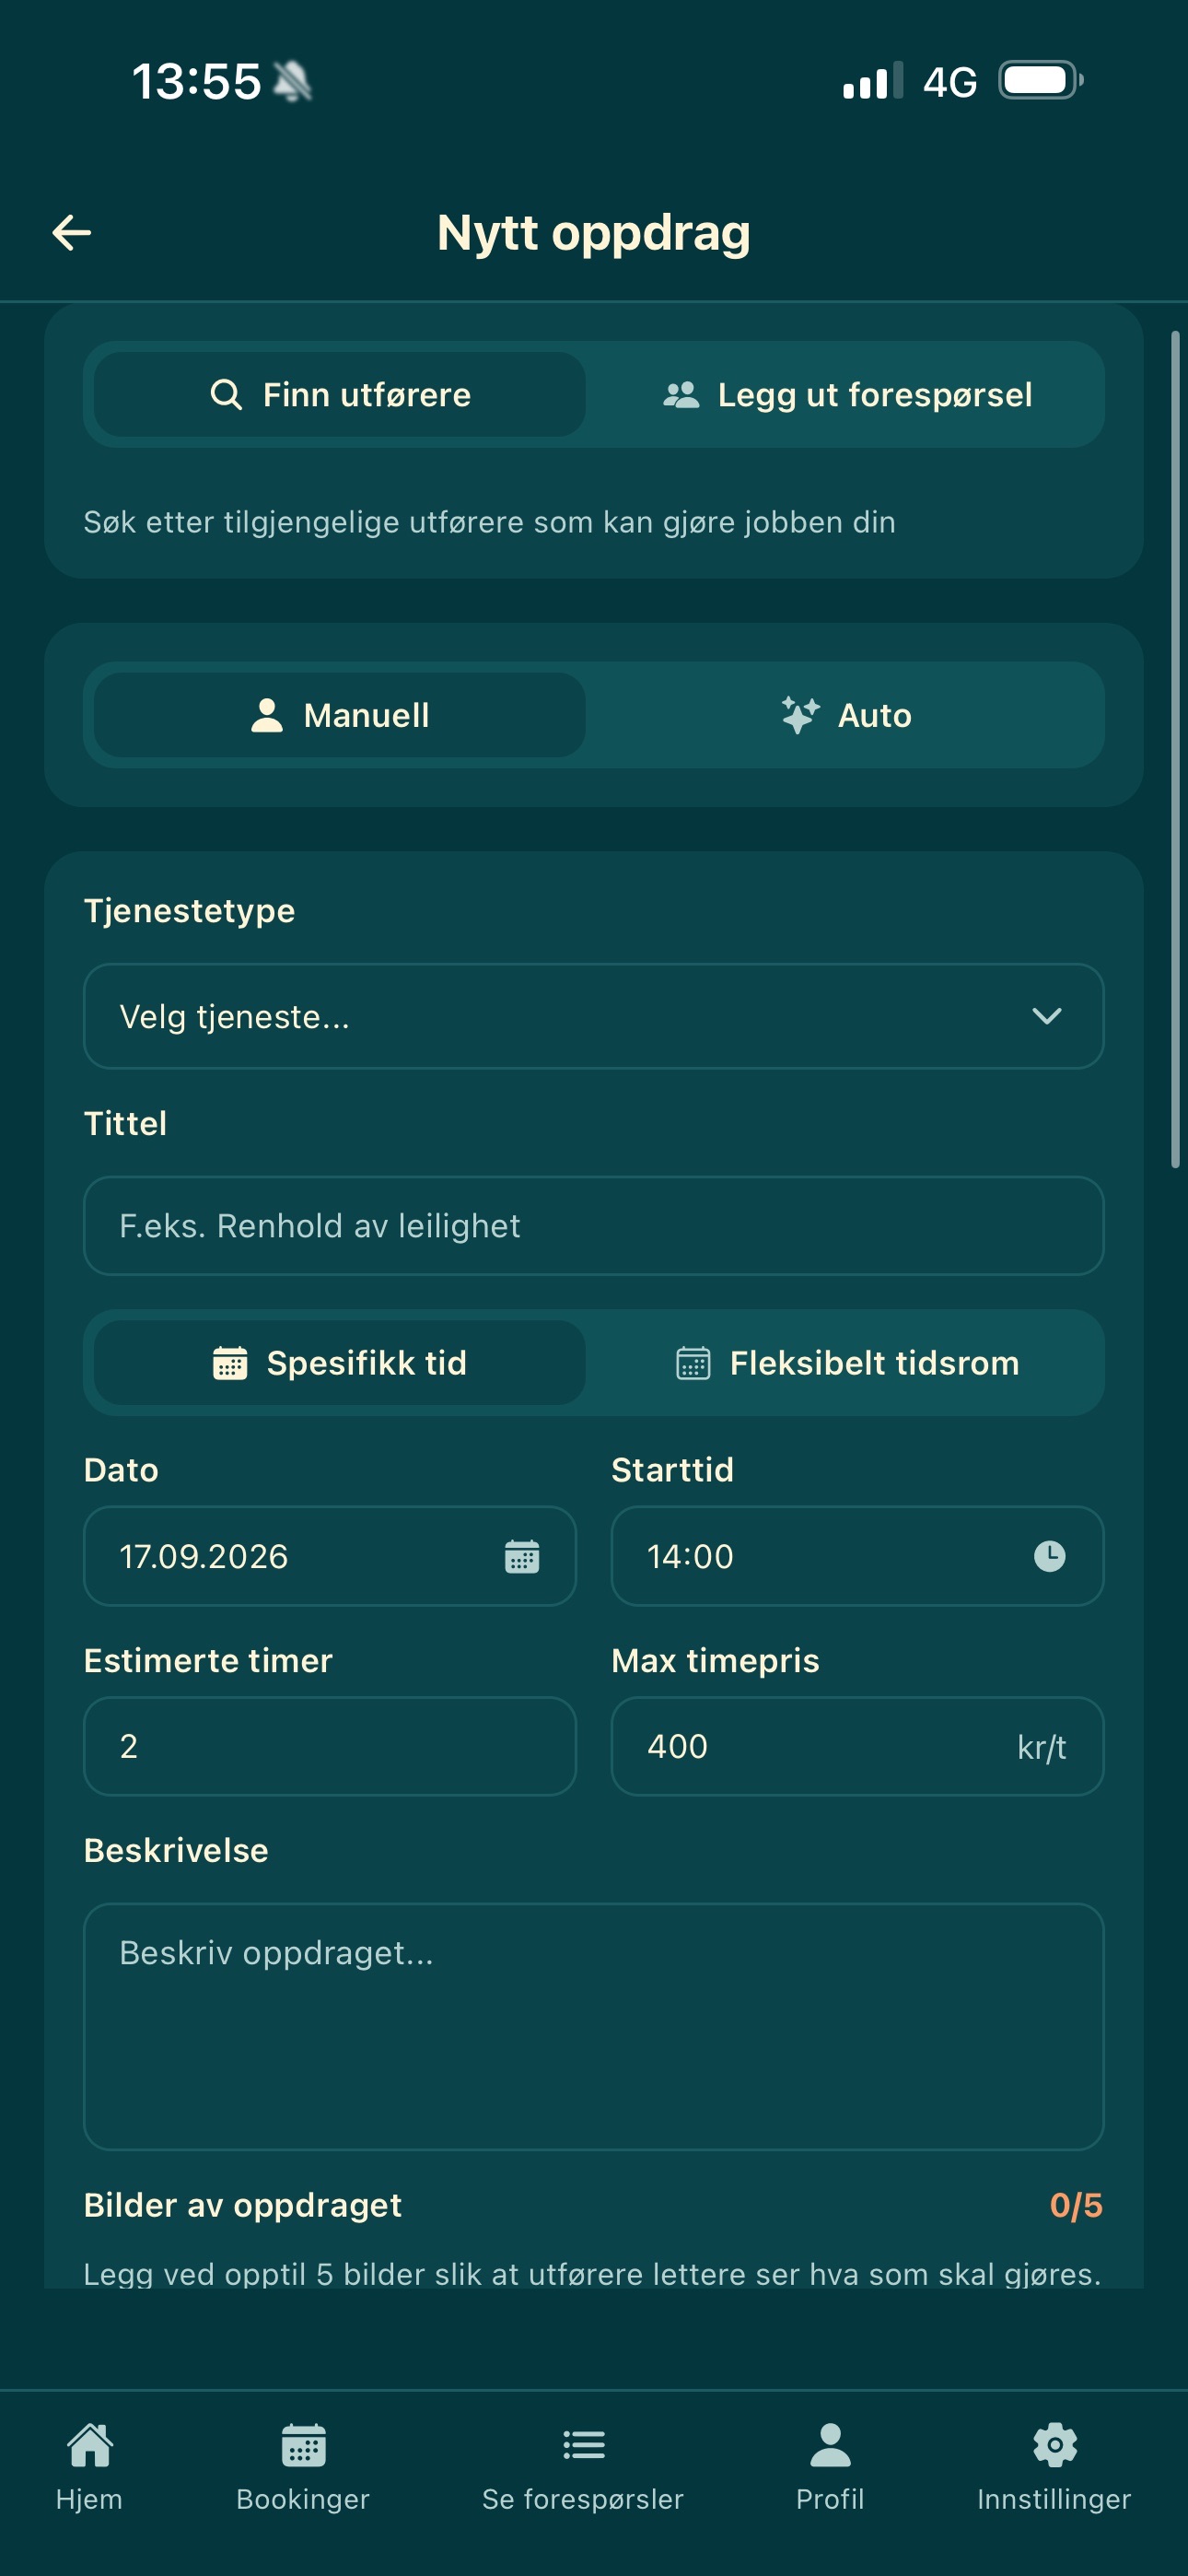The height and width of the screenshot is (2576, 1188).
Task: Open the Velg tjeneste dropdown
Action: tap(594, 1016)
